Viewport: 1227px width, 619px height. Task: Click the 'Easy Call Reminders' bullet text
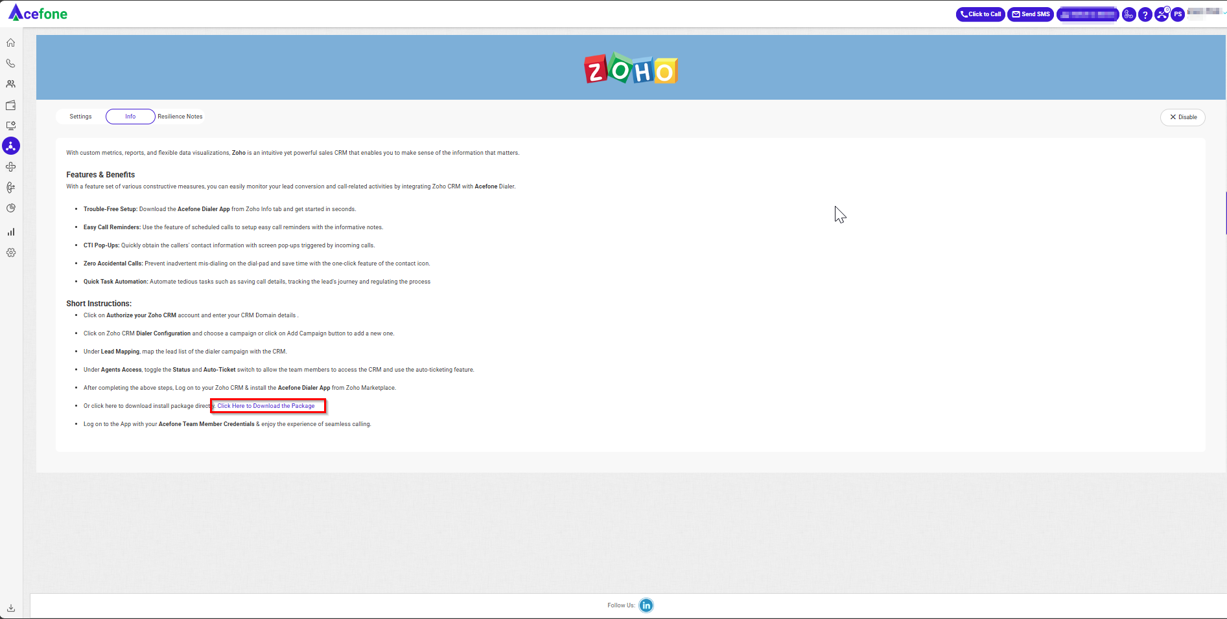pos(233,227)
